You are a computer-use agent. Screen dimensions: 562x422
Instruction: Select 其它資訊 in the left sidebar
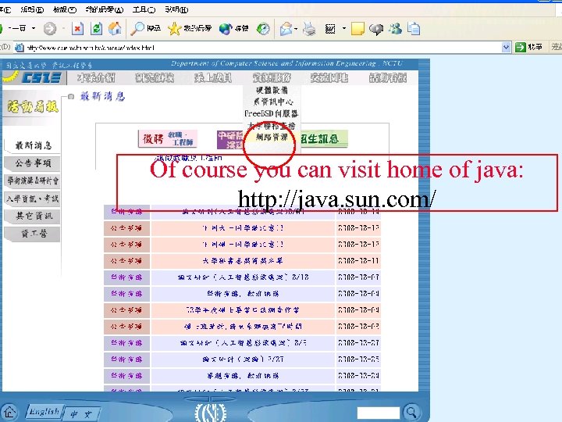click(x=33, y=216)
